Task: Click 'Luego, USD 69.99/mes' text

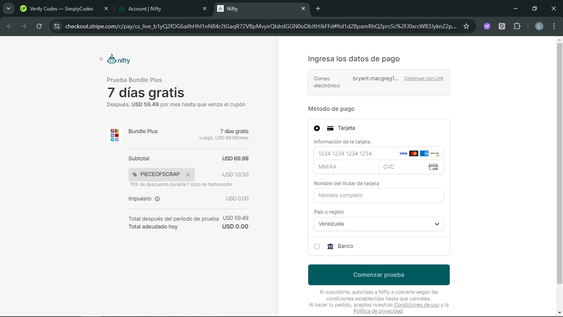Action: pyautogui.click(x=224, y=138)
